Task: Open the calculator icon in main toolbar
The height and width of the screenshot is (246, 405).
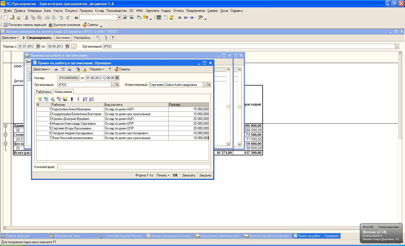Action: pos(159,17)
